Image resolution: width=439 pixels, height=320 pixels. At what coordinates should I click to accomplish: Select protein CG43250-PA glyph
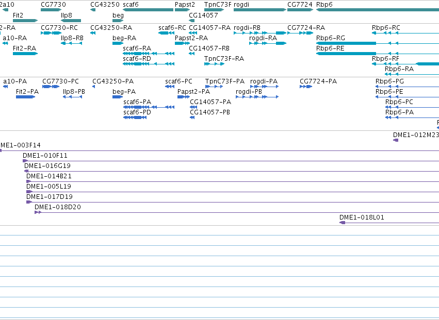coord(94,87)
